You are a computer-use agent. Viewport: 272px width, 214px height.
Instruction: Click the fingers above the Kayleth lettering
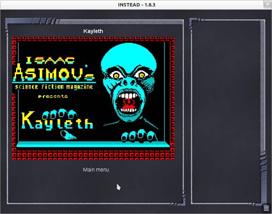(x=59, y=114)
